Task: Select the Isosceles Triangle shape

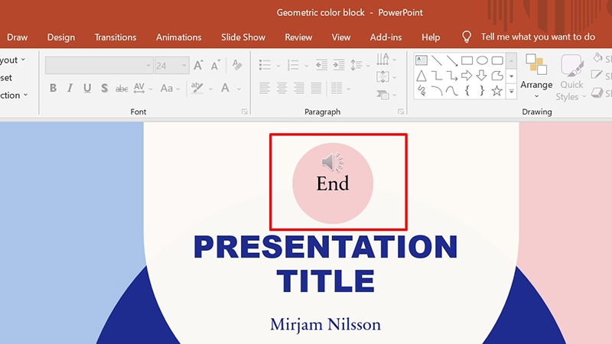Action: pos(422,76)
